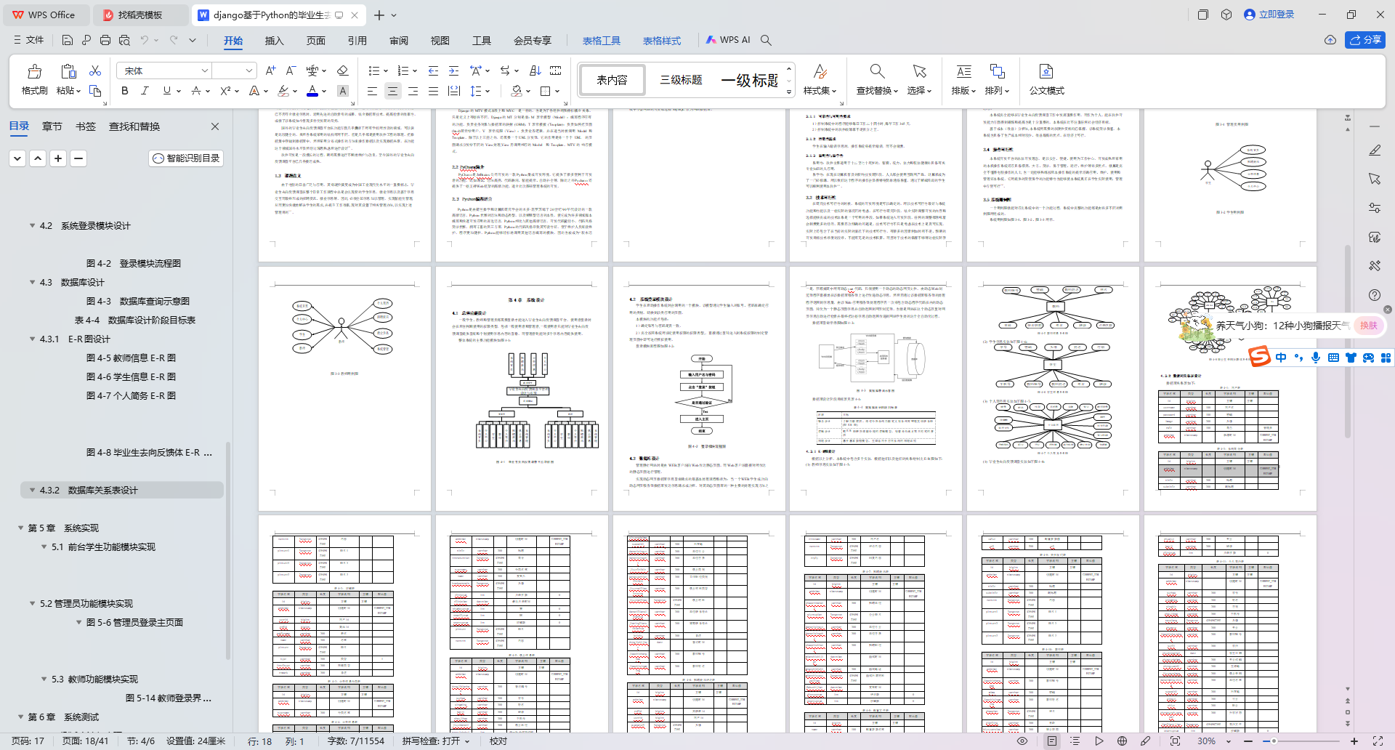
Task: Click the print icon in the quick toolbar
Action: click(105, 40)
